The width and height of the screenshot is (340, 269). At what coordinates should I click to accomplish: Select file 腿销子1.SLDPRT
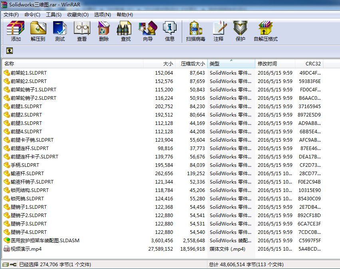pyautogui.click(x=29, y=207)
